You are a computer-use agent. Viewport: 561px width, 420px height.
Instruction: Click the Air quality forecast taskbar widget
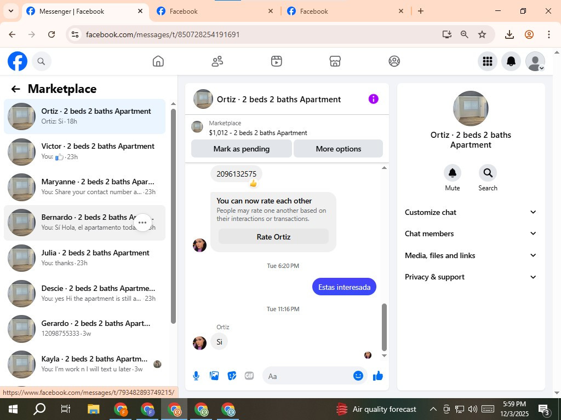pyautogui.click(x=376, y=409)
